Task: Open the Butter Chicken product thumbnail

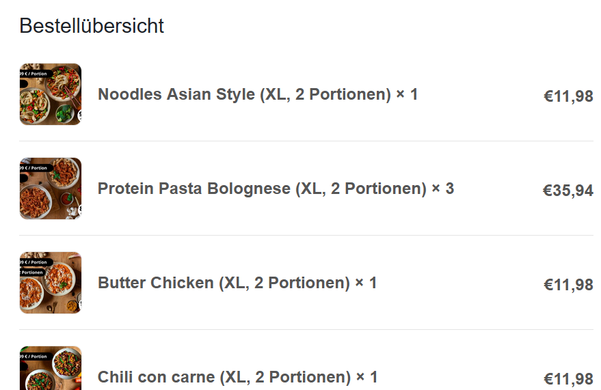Action: pyautogui.click(x=50, y=283)
